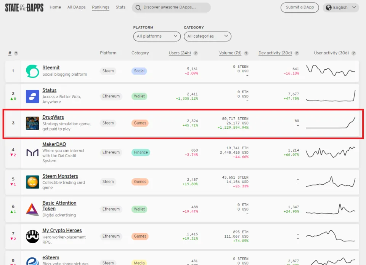Viewport: 366px width, 265px height.
Task: Open the Status dapp link
Action: (x=49, y=90)
